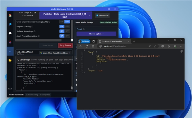Image resolution: width=192 pixels, height=118 pixels.
Task: Refresh the localhost page in Edge
Action: [x=87, y=46]
